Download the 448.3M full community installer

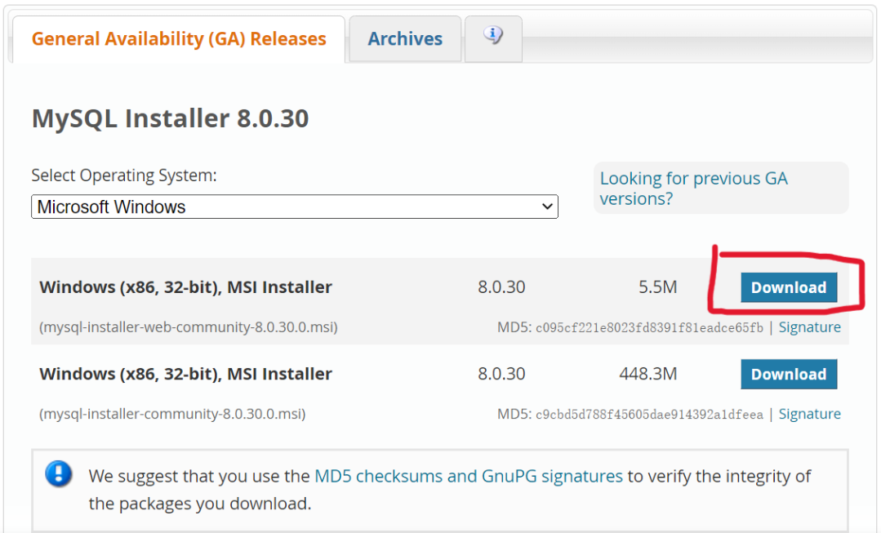click(x=788, y=374)
